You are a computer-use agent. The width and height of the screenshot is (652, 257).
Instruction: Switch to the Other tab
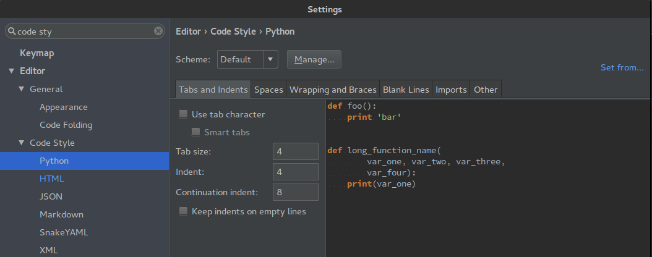point(486,89)
